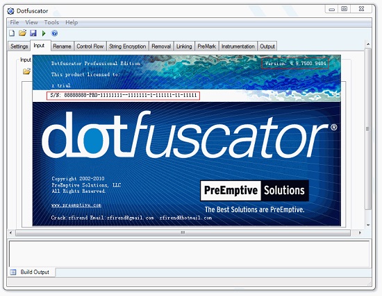Switch to the Rename tab
Image resolution: width=382 pixels, height=296 pixels.
point(62,46)
